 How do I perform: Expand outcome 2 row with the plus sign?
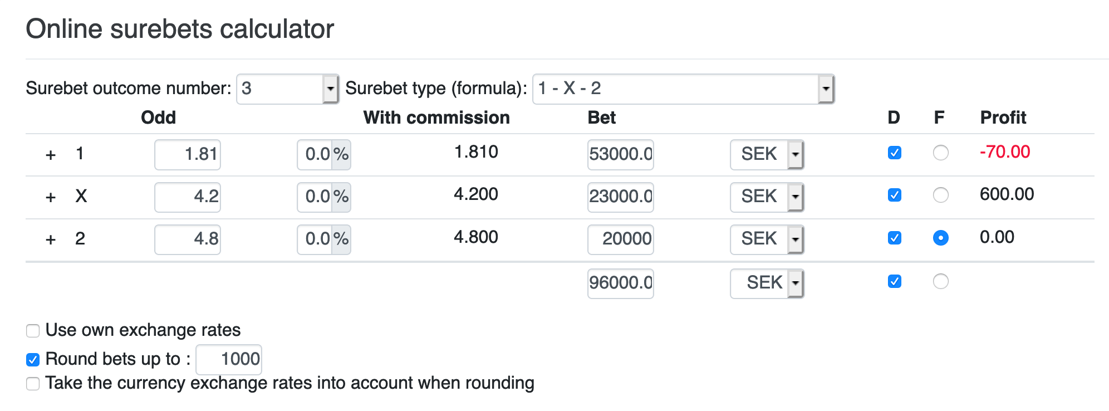tap(51, 239)
